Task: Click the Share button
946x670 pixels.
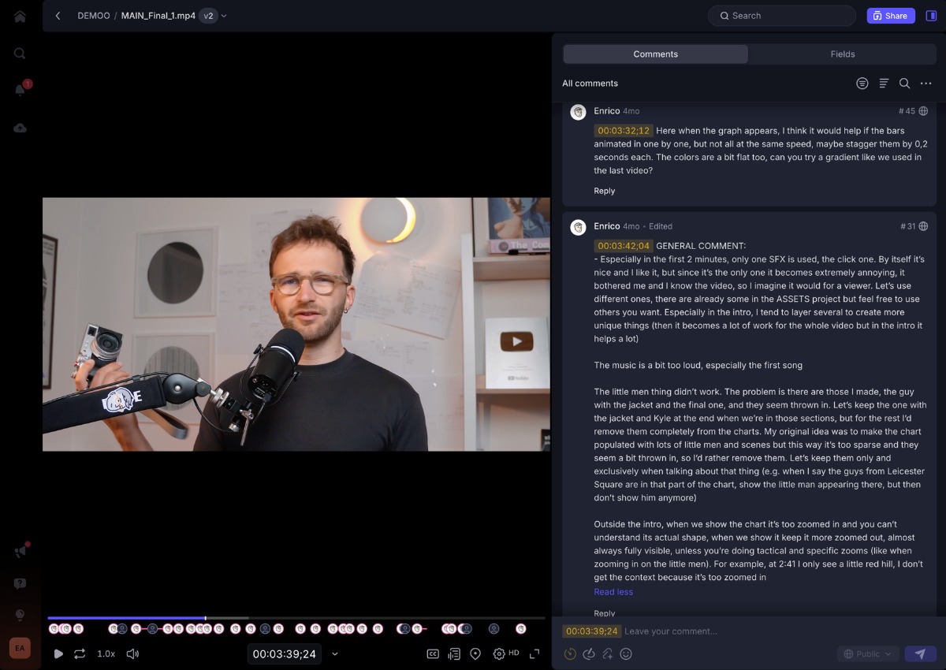Action: (x=890, y=16)
